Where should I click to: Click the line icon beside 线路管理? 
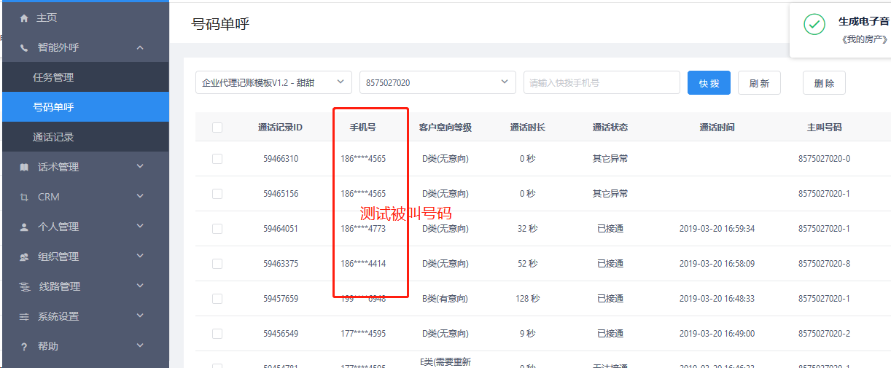(x=24, y=286)
